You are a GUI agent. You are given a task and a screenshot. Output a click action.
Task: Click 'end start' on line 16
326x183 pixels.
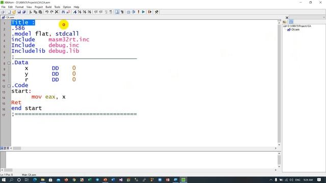pyautogui.click(x=26, y=108)
